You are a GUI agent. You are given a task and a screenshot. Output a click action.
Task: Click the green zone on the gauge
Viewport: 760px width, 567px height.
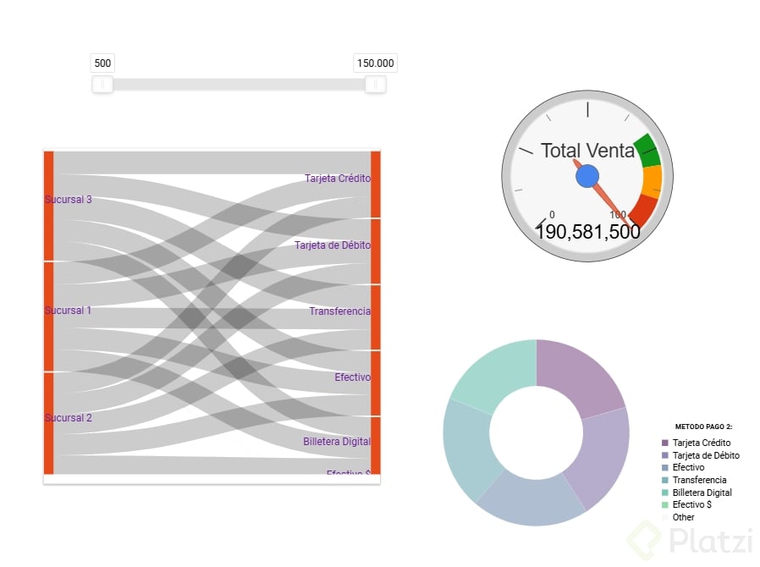point(647,150)
